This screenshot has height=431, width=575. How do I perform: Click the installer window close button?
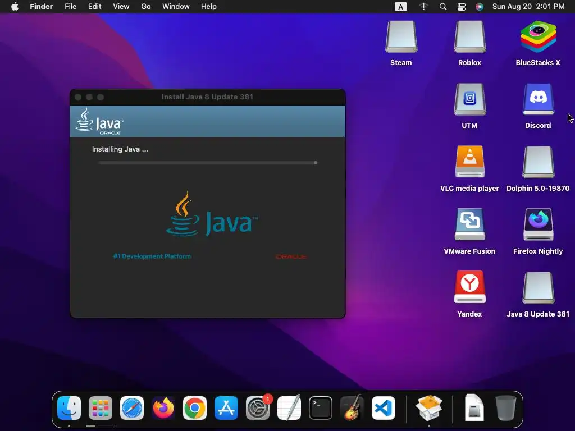[x=78, y=97]
